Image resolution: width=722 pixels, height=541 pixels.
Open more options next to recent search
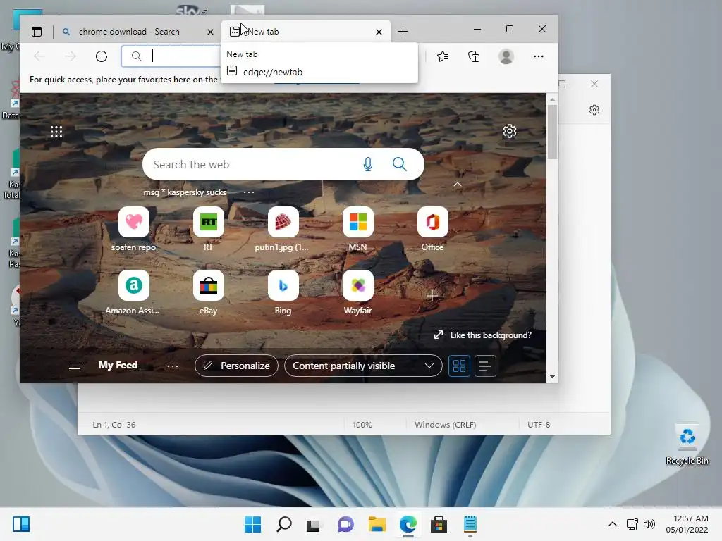click(x=249, y=192)
